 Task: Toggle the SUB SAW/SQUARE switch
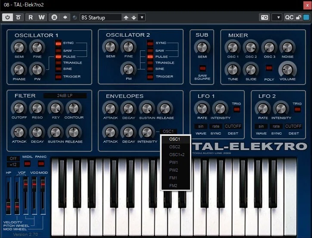coord(203,68)
